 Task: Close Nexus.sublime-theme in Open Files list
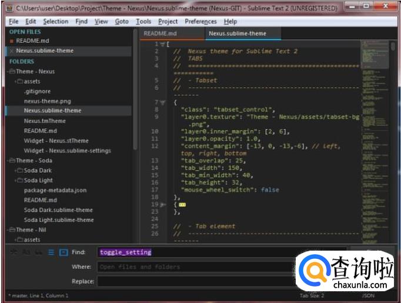tap(12, 51)
